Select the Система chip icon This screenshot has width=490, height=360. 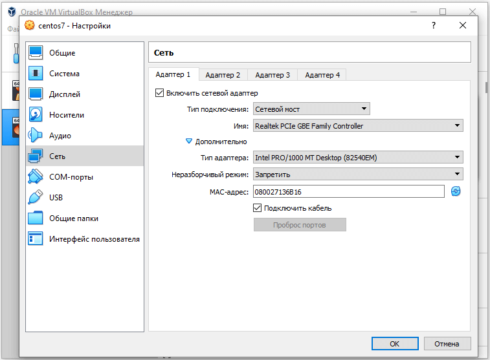click(x=36, y=74)
